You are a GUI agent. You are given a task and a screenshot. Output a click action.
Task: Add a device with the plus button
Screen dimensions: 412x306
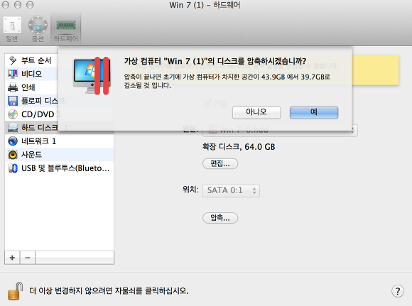coord(12,258)
